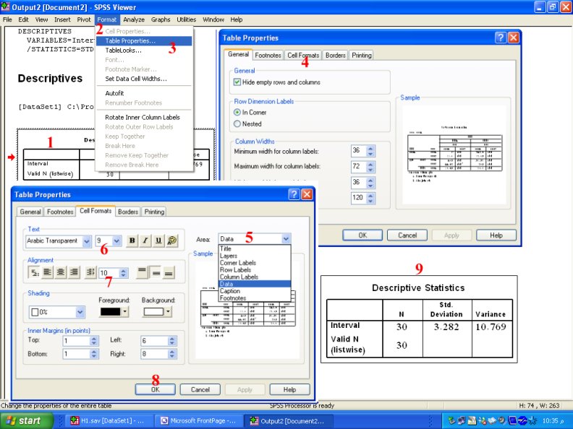This screenshot has width=573, height=429.
Task: Open Printing tab in dialog showing Column Widths
Action: coord(362,55)
